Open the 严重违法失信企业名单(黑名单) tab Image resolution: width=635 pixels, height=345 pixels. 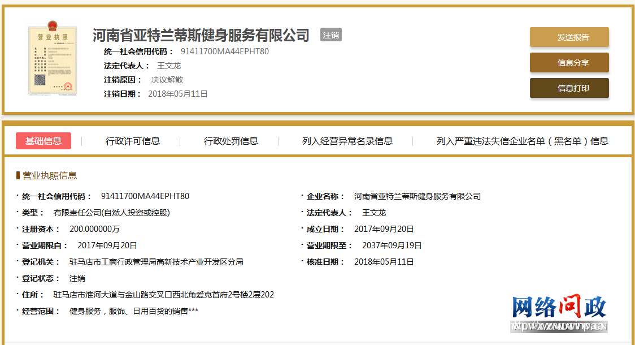pyautogui.click(x=522, y=141)
